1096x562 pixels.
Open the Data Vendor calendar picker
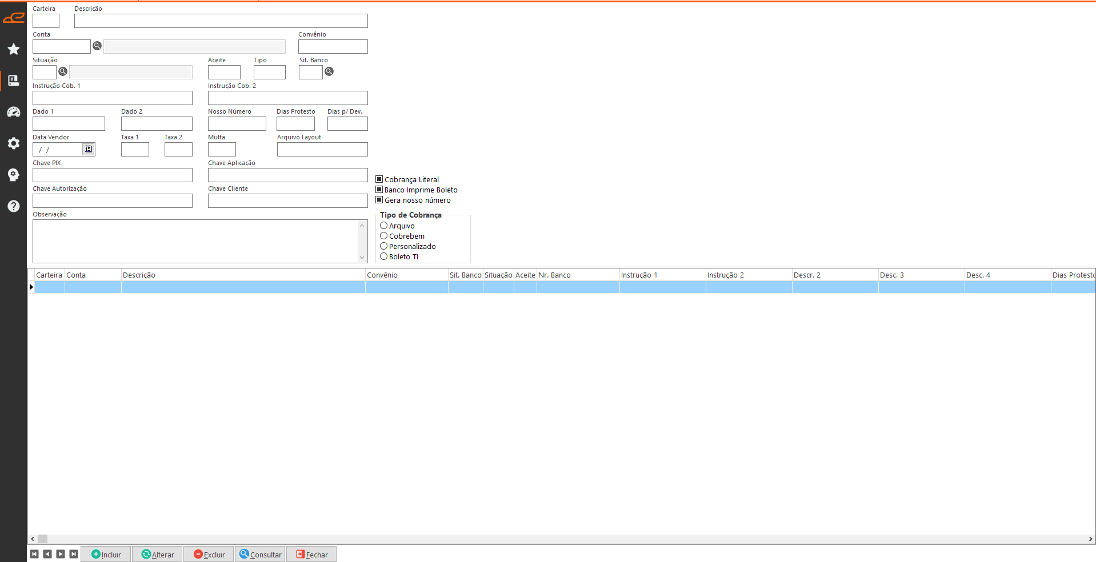pyautogui.click(x=89, y=149)
